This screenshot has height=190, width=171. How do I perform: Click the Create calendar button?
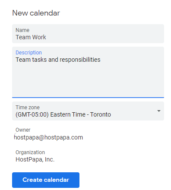46,180
